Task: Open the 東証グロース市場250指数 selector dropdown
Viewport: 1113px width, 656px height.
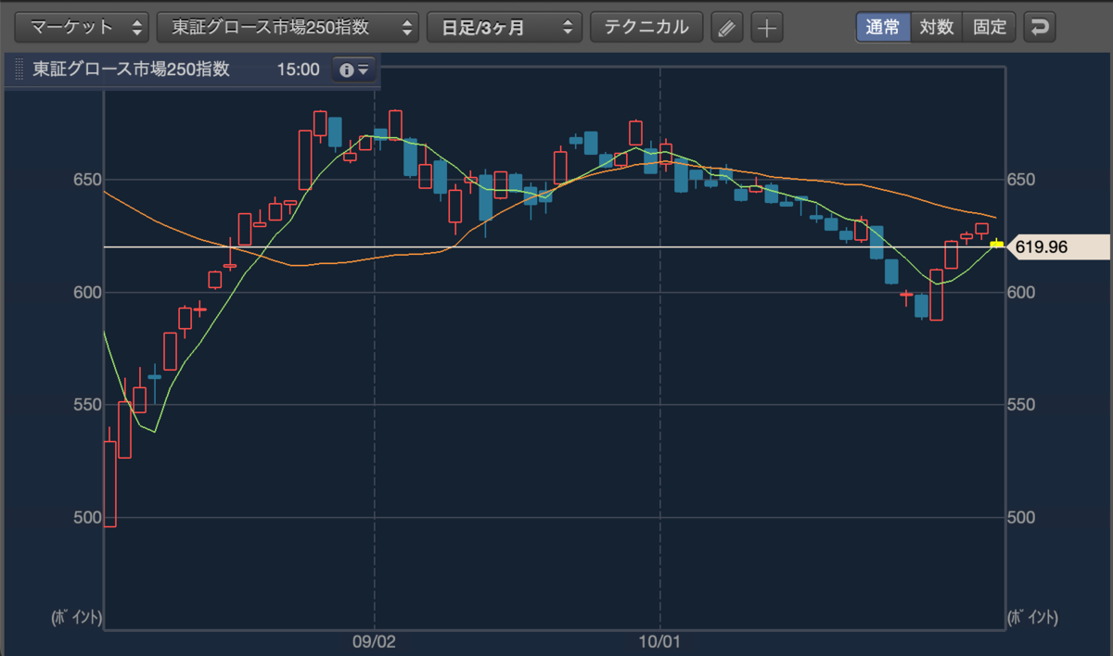Action: click(288, 27)
